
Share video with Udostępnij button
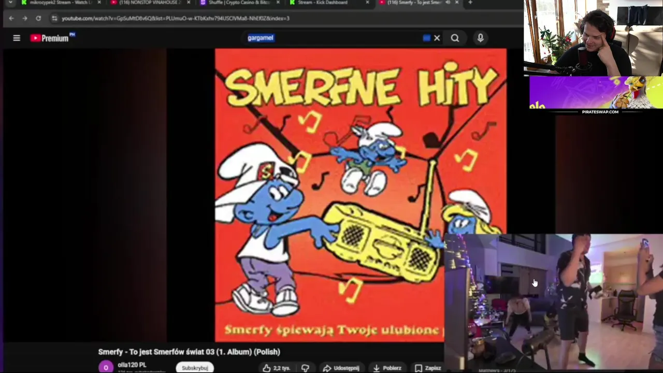(341, 368)
